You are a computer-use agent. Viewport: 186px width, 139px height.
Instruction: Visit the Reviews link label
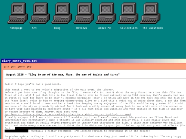[x=82, y=28]
